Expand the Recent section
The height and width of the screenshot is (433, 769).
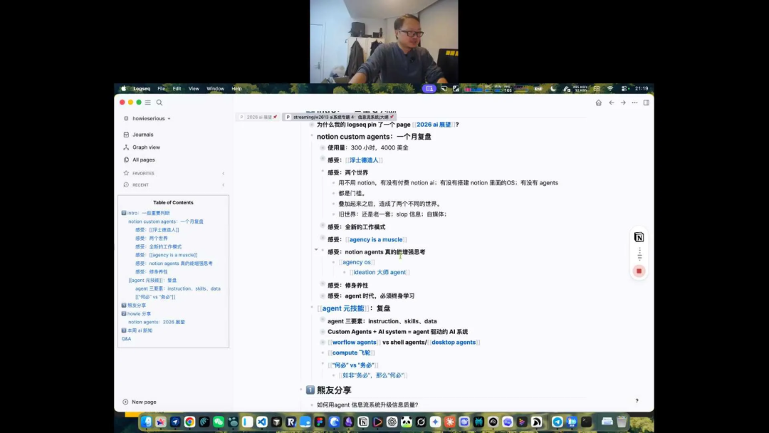click(174, 185)
